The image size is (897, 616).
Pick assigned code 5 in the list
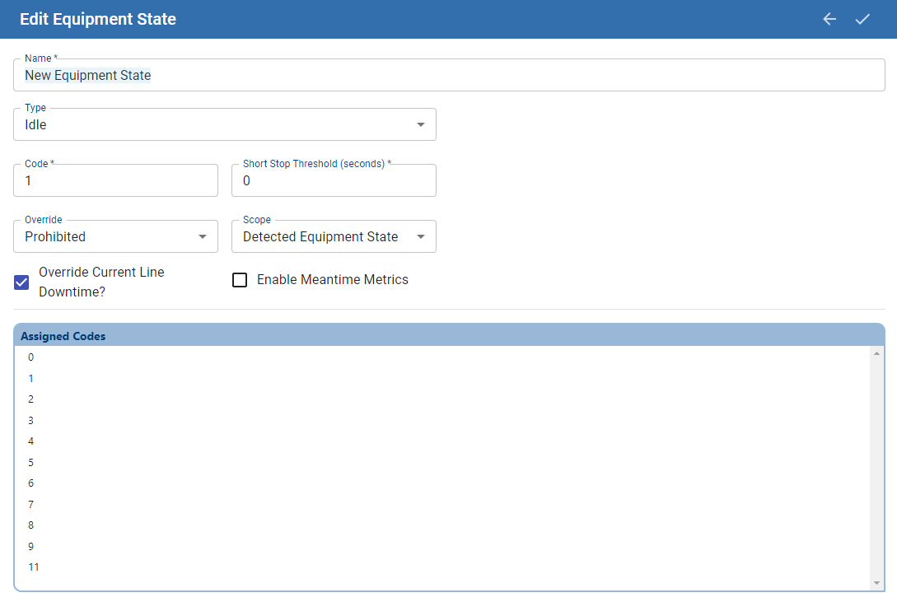pos(31,463)
